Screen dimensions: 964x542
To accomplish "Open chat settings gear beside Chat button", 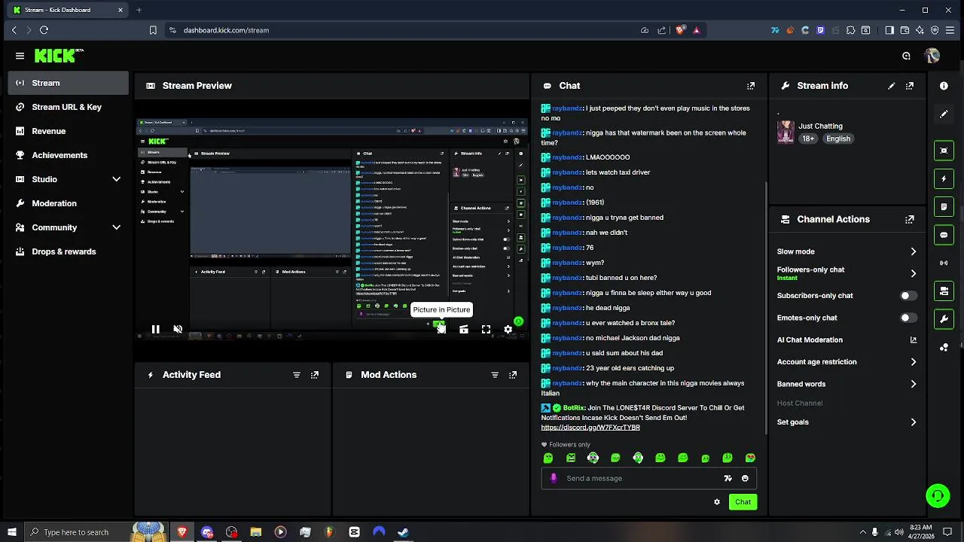I will point(717,502).
